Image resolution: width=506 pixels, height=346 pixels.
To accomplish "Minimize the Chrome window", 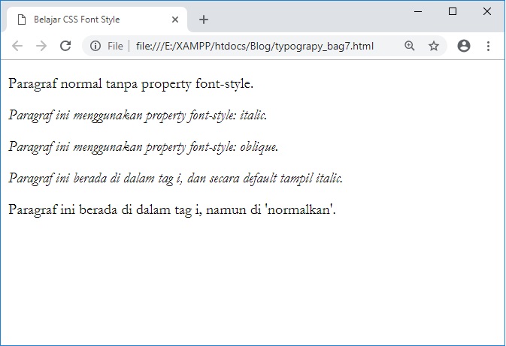I will [418, 11].
